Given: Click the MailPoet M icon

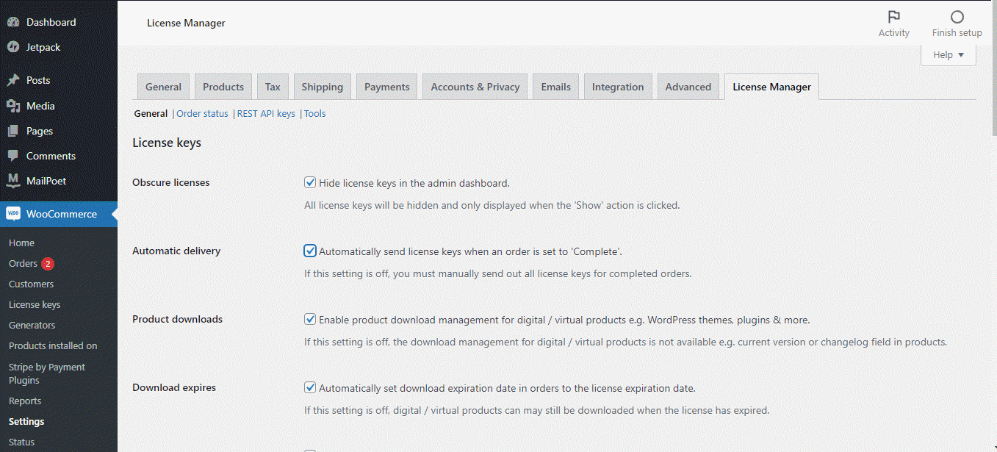Looking at the screenshot, I should pyautogui.click(x=12, y=181).
